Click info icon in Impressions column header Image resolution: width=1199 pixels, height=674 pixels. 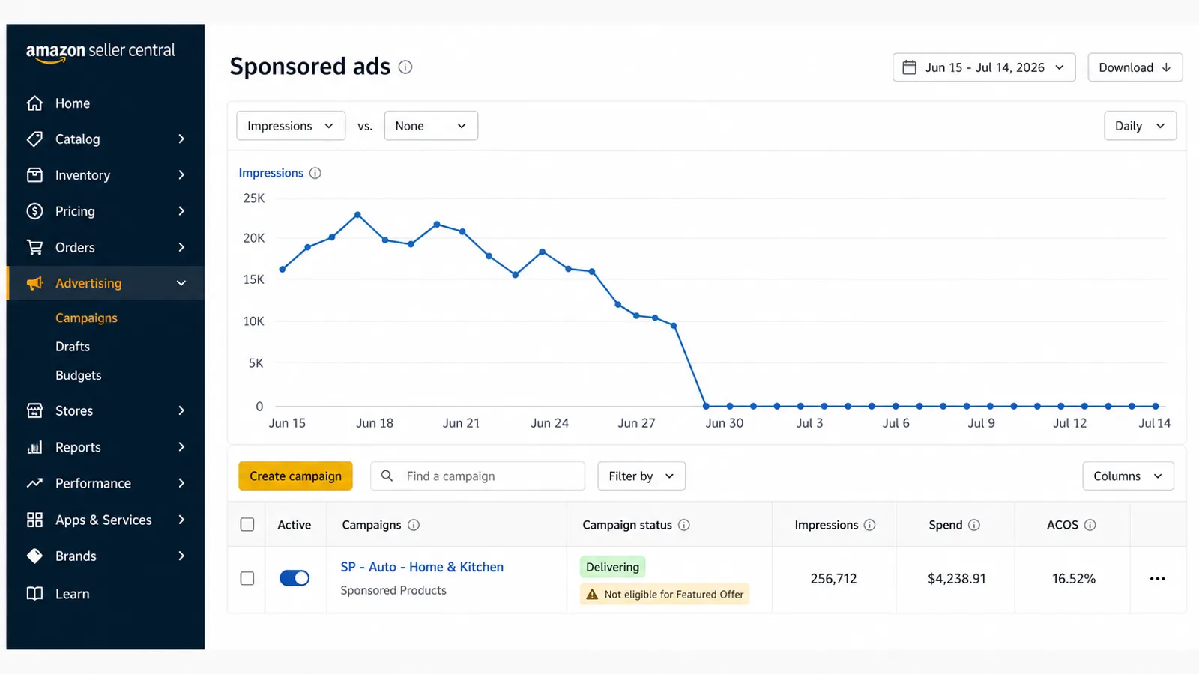869,525
